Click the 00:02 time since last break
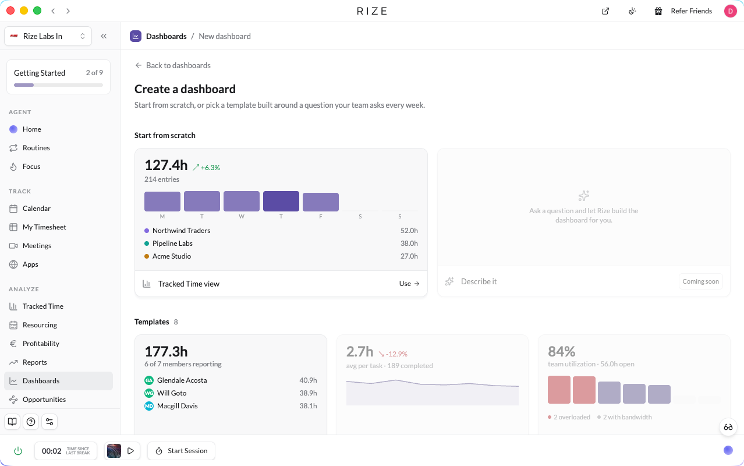 [x=65, y=451]
